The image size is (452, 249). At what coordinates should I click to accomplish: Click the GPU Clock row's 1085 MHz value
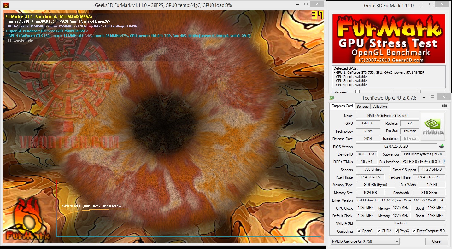pyautogui.click(x=366, y=208)
